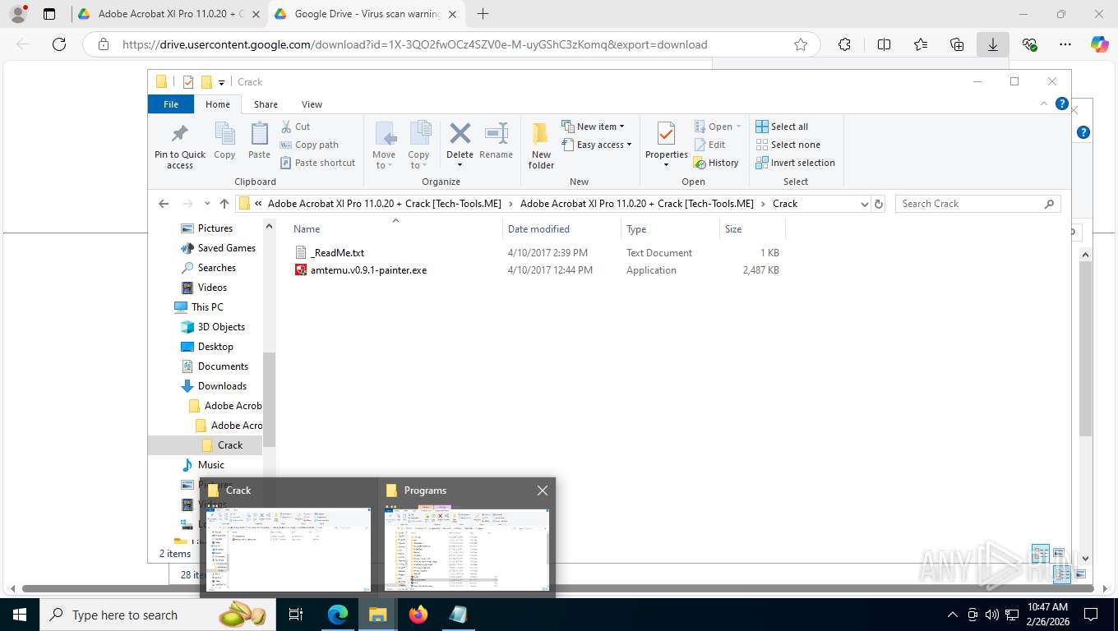Select amtemu.v0.9.1-painter.exe file
1118x631 pixels.
[361, 270]
